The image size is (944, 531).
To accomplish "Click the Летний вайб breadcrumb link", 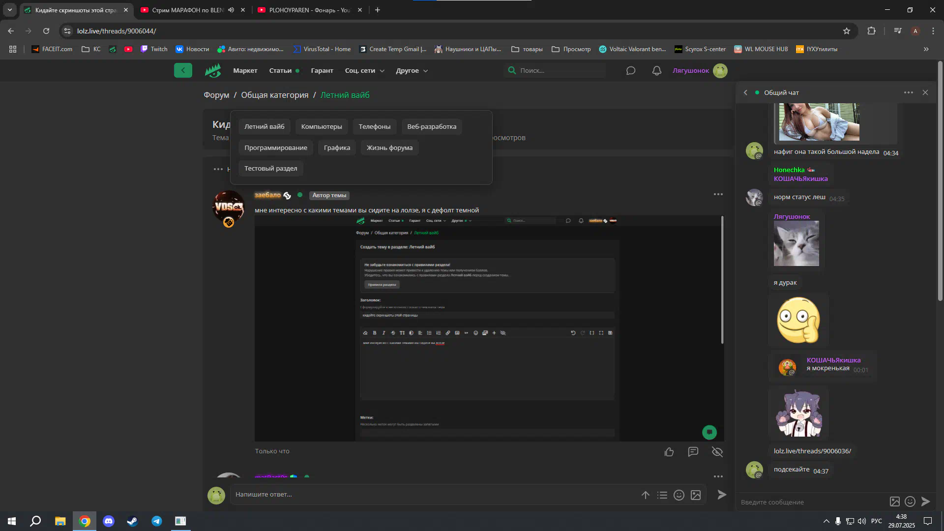I will tap(345, 95).
